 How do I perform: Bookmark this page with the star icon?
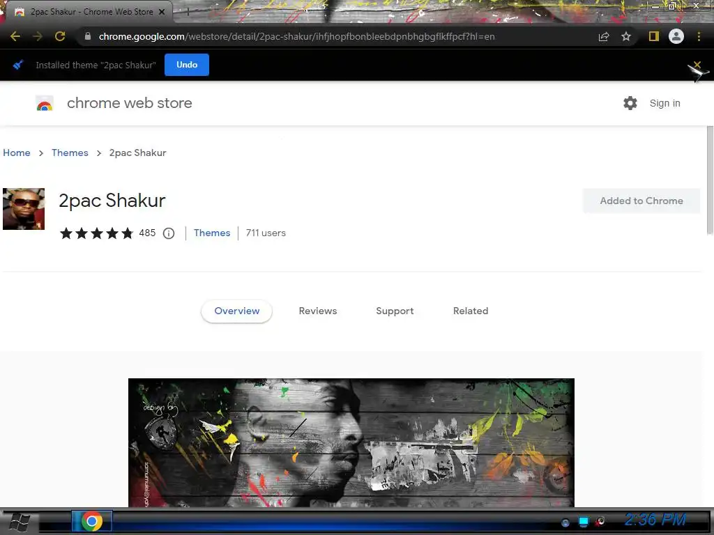point(626,36)
